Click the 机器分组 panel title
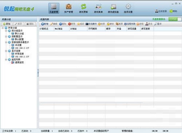Screen dimensions: 182x133 (x=7, y=19)
